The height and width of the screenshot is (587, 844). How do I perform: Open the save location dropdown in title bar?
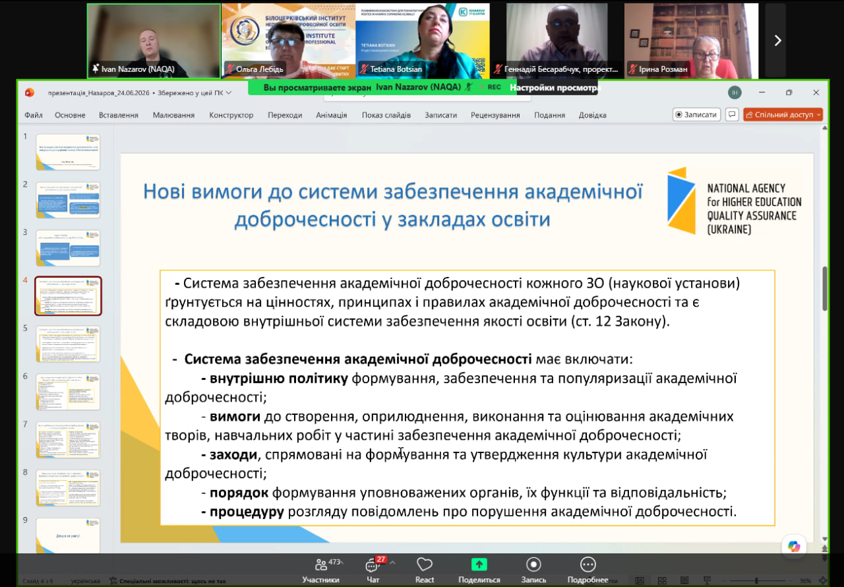point(229,93)
